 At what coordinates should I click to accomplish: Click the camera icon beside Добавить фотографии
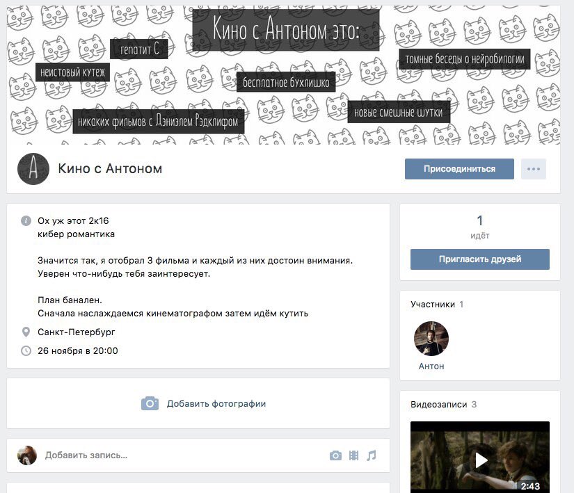(x=150, y=403)
